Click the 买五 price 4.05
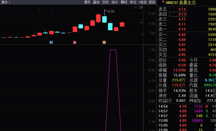 click(x=182, y=55)
